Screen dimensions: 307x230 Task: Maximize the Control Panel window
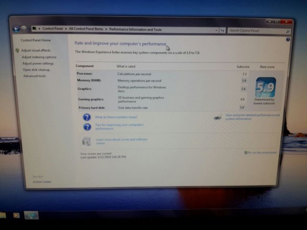pyautogui.click(x=277, y=21)
